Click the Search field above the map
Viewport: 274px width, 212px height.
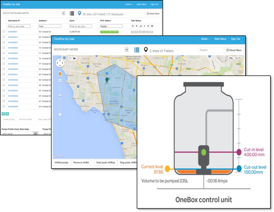(211, 50)
